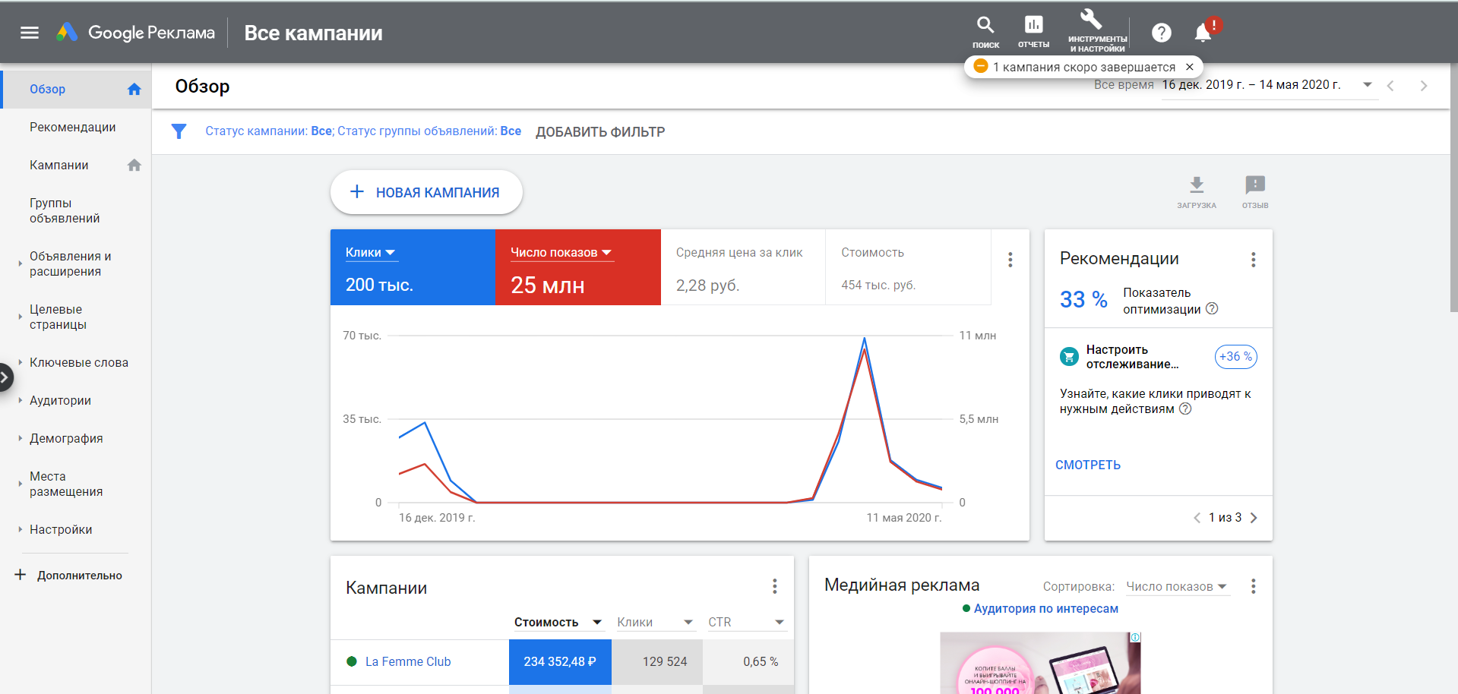1458x694 pixels.
Task: Click the blue filter funnel icon
Action: [179, 131]
